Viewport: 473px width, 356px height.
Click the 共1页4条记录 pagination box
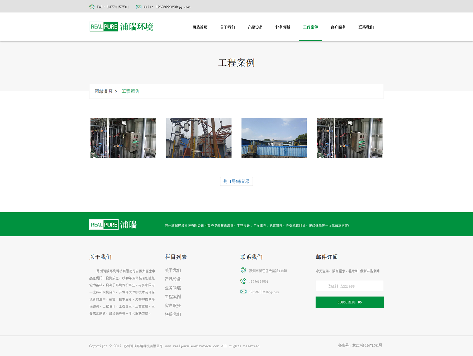(236, 181)
